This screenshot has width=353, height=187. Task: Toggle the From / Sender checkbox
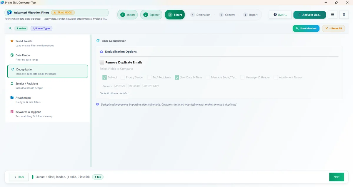[x=123, y=78]
